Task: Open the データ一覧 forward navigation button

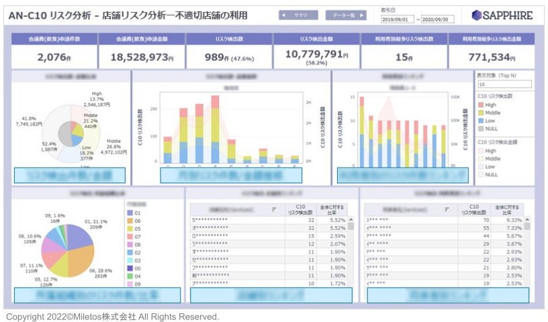Action: pos(346,15)
